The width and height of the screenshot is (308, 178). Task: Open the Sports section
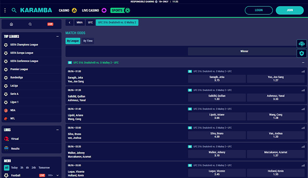(x=120, y=10)
